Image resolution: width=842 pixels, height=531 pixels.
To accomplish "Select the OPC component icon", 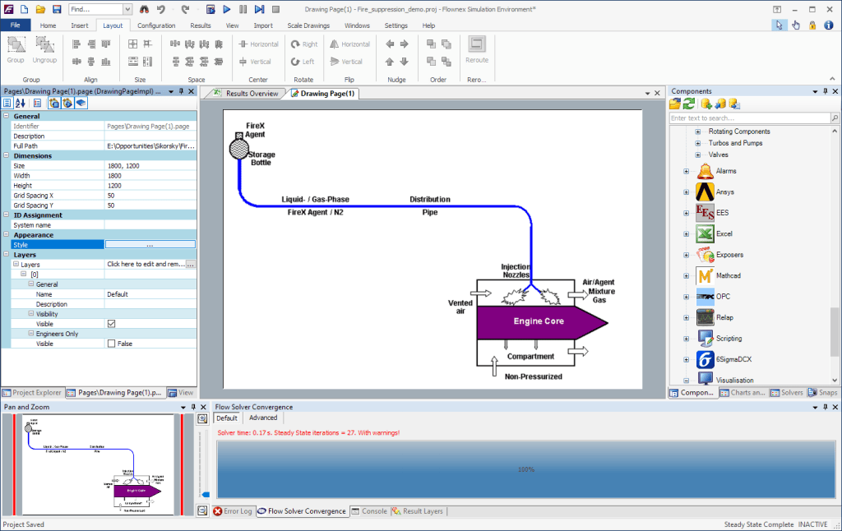I will click(x=705, y=297).
